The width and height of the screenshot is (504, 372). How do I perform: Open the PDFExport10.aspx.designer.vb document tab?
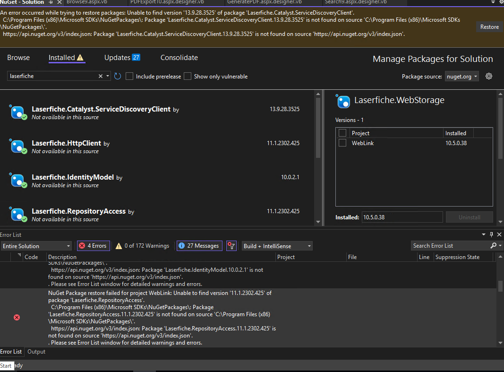(167, 2)
